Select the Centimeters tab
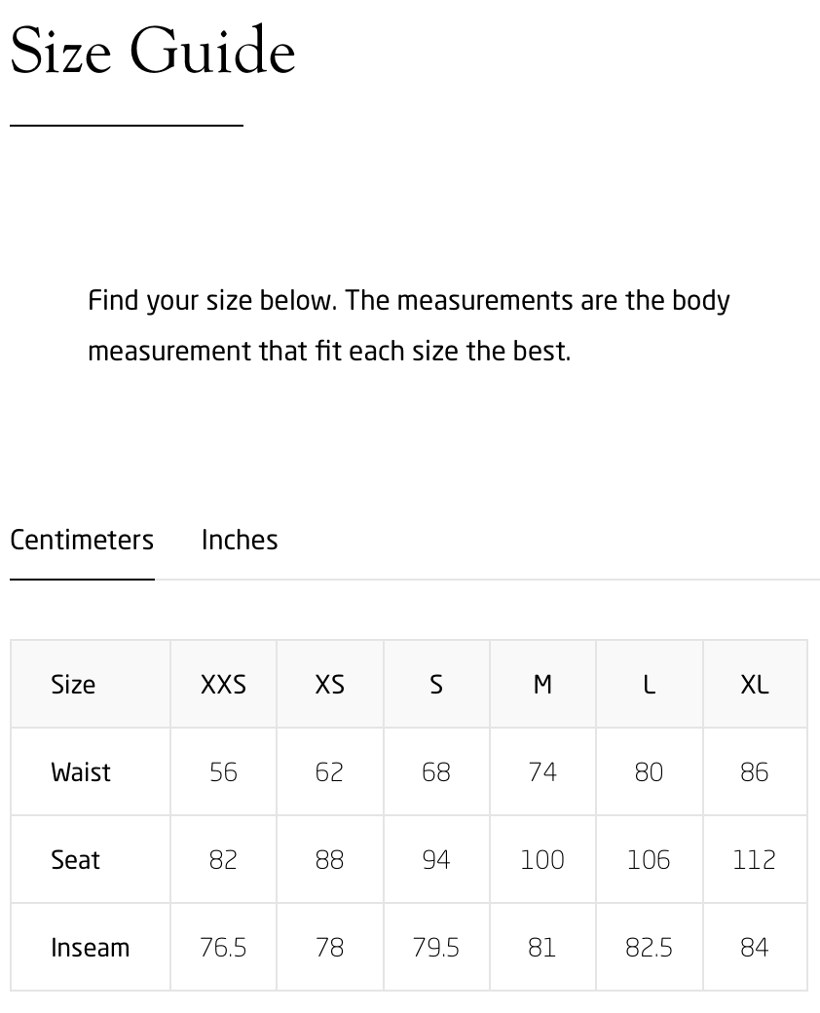The height and width of the screenshot is (1013, 820). click(x=82, y=540)
